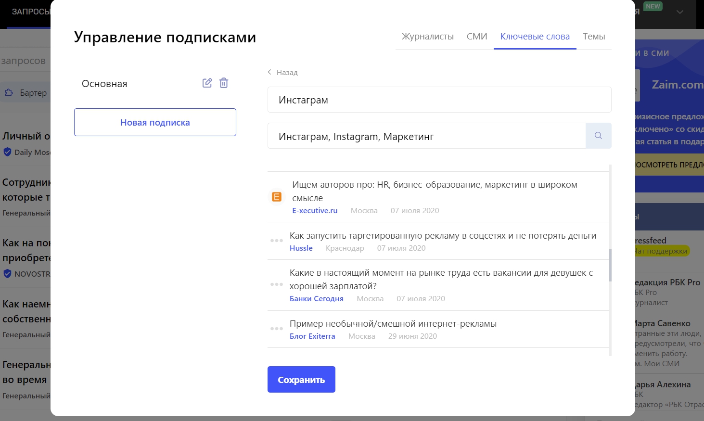The width and height of the screenshot is (704, 421).
Task: Click the dots icon beside Банки Сегодня request
Action: coord(277,285)
